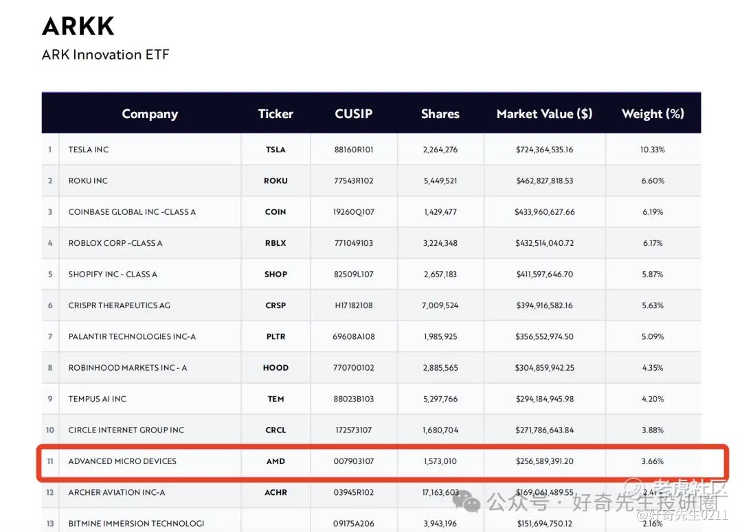Image resolution: width=742 pixels, height=532 pixels.
Task: Select ROBLOX CORP -CLASS A name
Action: pos(115,243)
